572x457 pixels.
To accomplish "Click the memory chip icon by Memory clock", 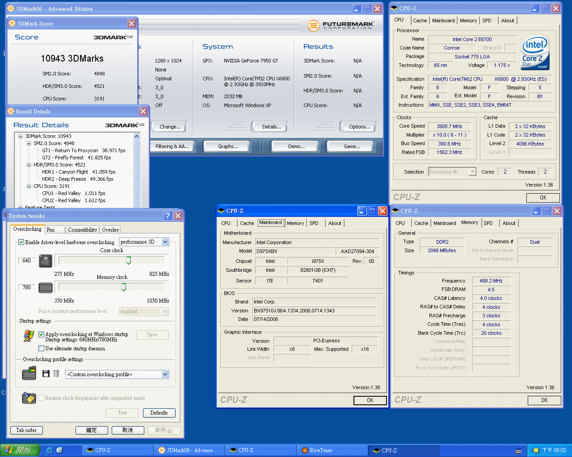I will point(46,288).
